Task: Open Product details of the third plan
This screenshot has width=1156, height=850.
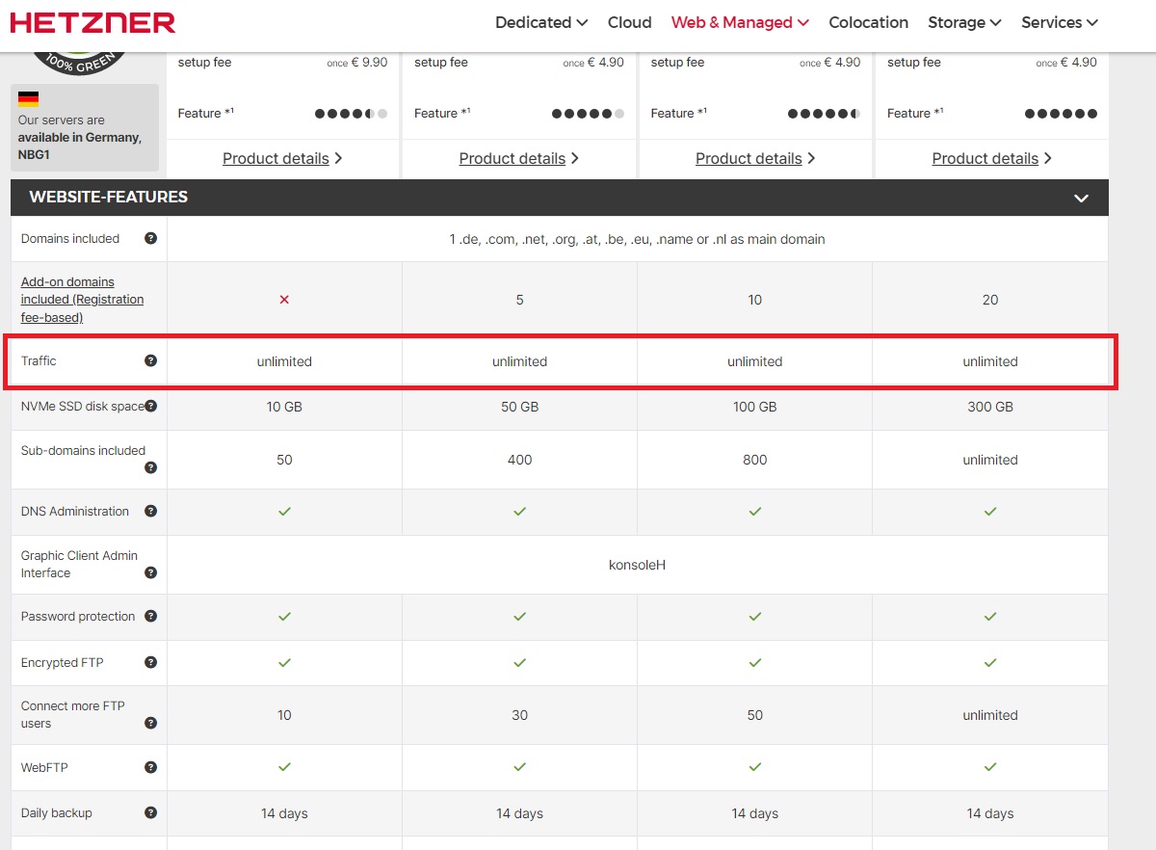Action: 755,158
